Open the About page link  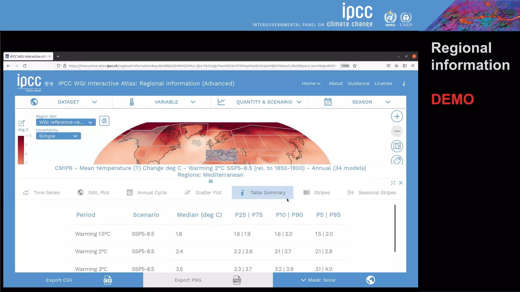[336, 83]
